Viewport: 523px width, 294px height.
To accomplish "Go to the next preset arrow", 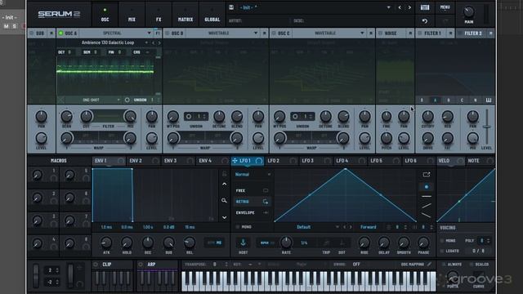I will point(409,7).
